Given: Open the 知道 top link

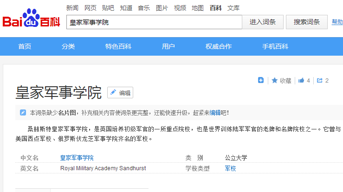Looking at the screenshot, I should click(x=126, y=8).
